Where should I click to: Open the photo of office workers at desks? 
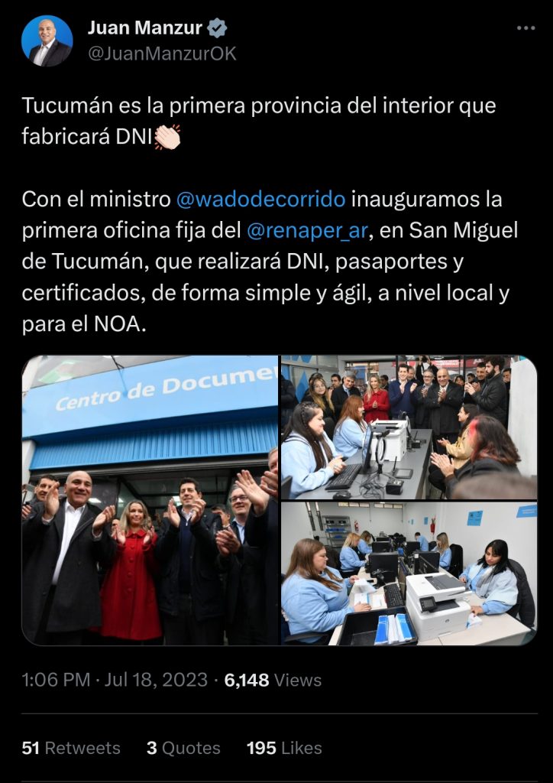(x=409, y=573)
